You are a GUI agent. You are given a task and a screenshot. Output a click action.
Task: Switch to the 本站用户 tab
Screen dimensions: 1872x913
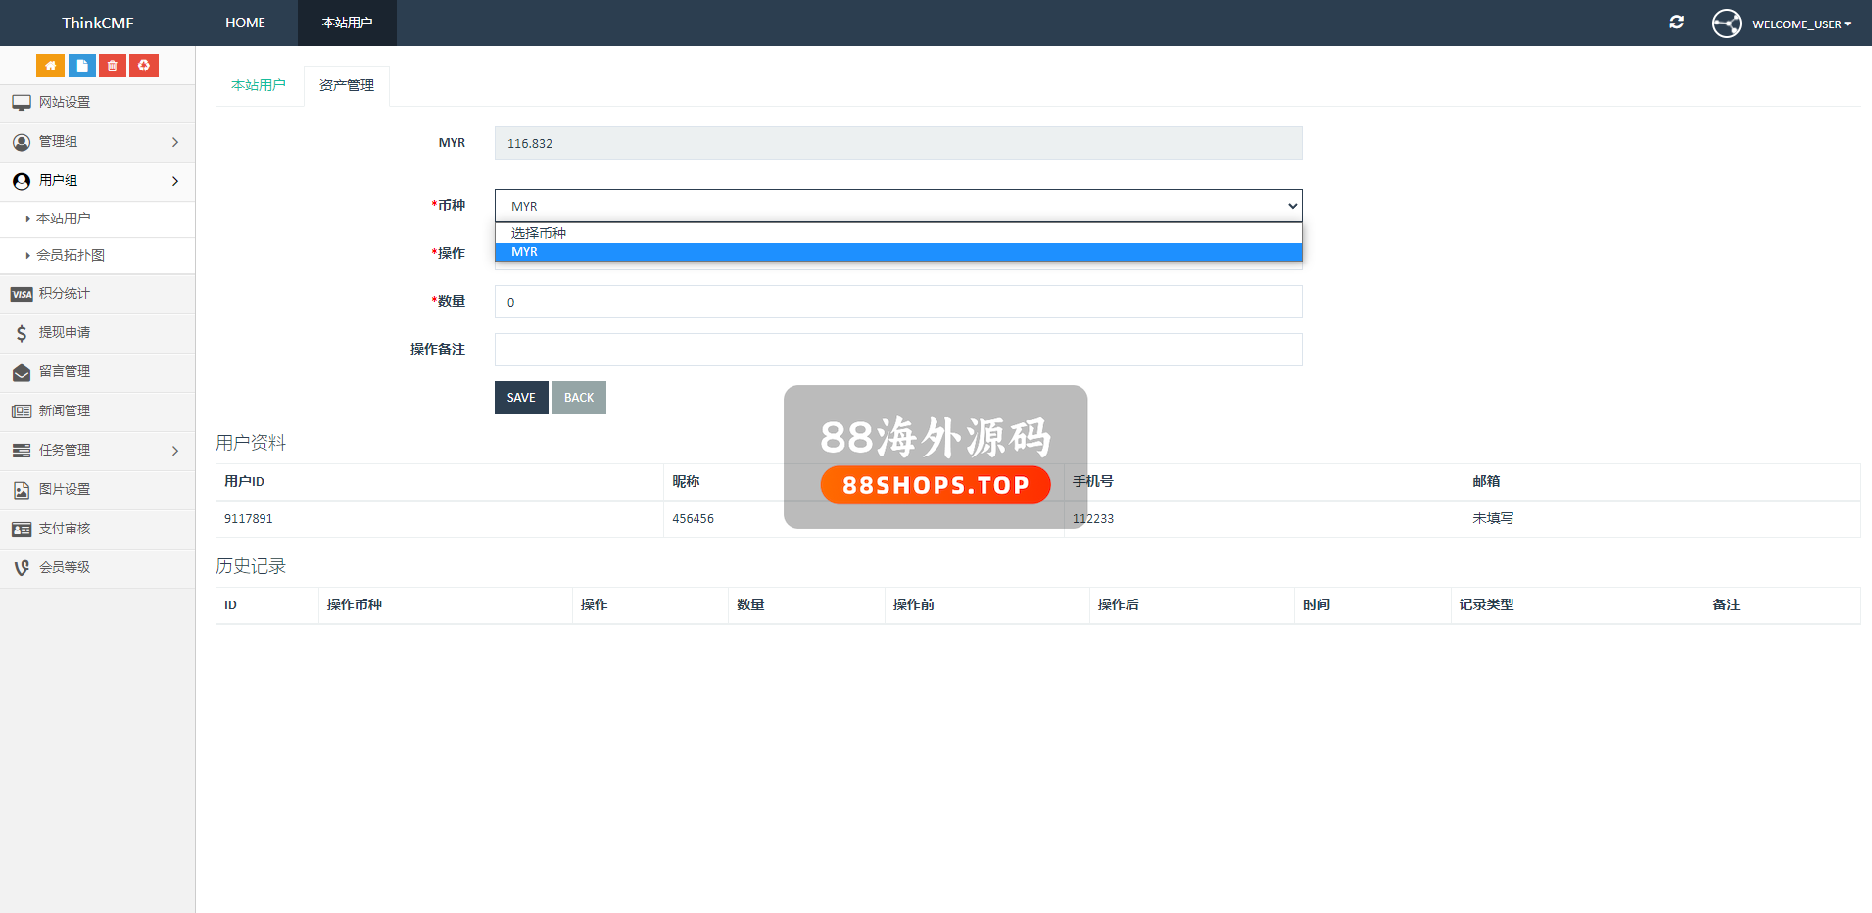(x=259, y=86)
